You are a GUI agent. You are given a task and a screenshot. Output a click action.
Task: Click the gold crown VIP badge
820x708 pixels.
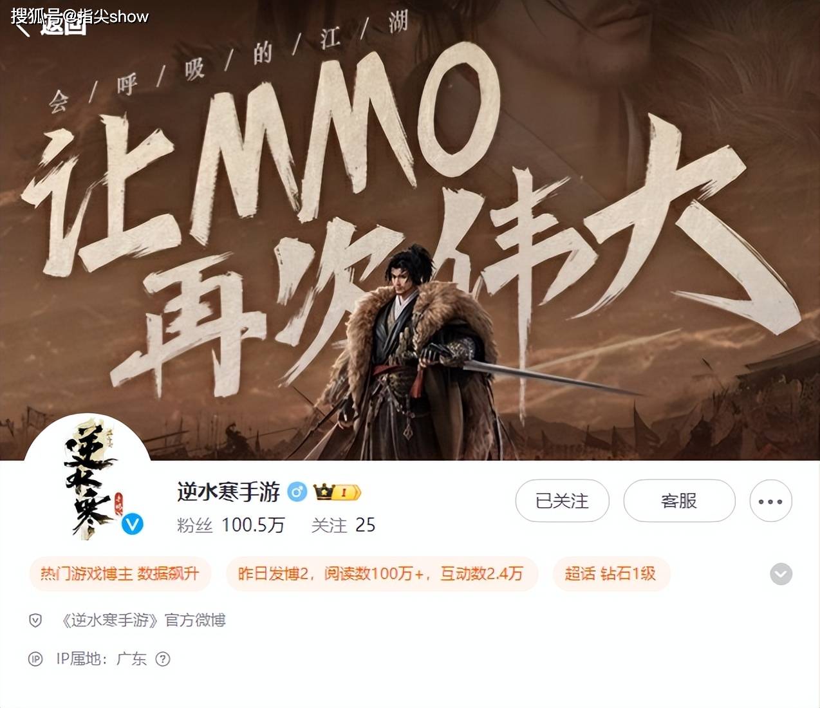point(337,492)
